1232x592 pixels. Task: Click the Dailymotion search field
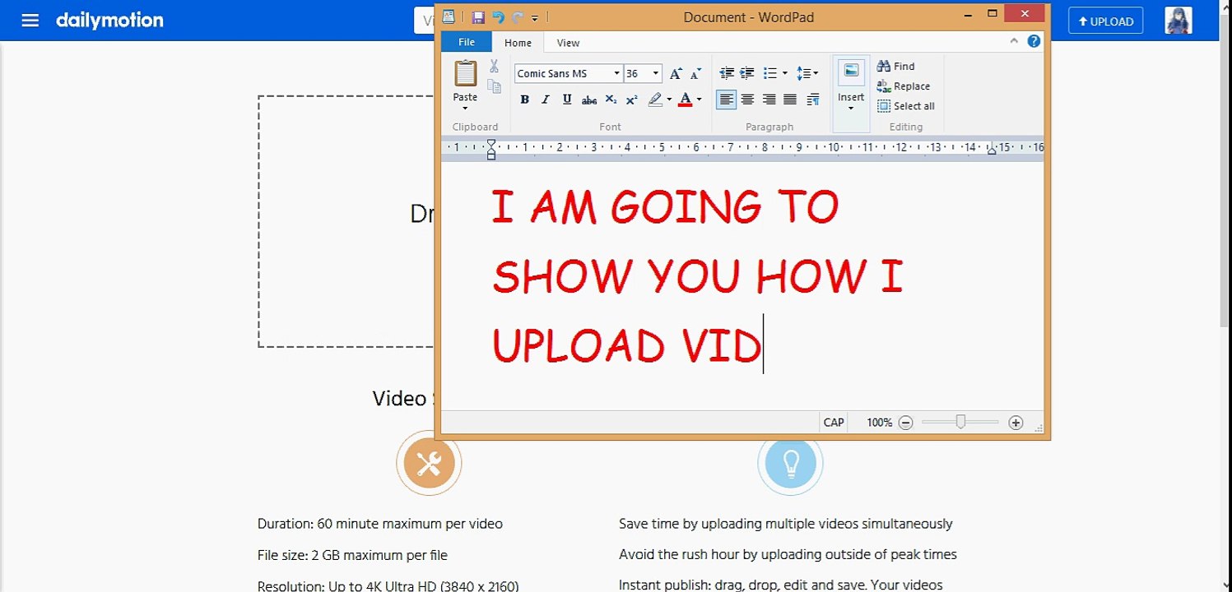[x=425, y=21]
